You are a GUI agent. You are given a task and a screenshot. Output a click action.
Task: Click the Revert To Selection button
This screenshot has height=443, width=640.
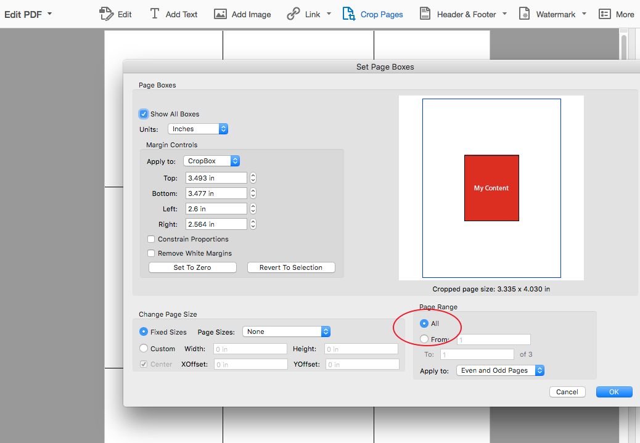(291, 267)
